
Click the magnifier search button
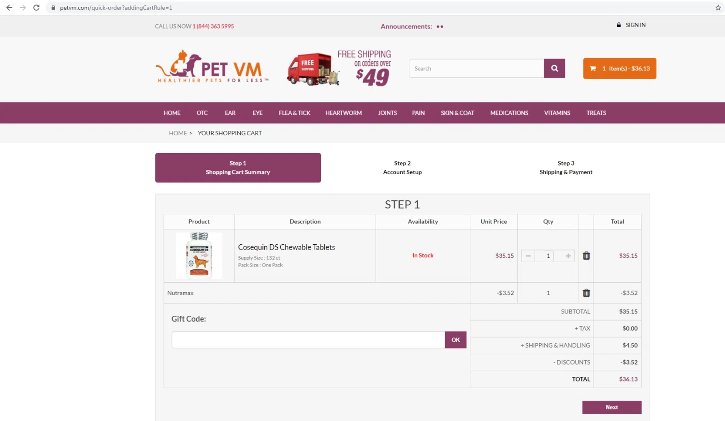click(x=554, y=69)
